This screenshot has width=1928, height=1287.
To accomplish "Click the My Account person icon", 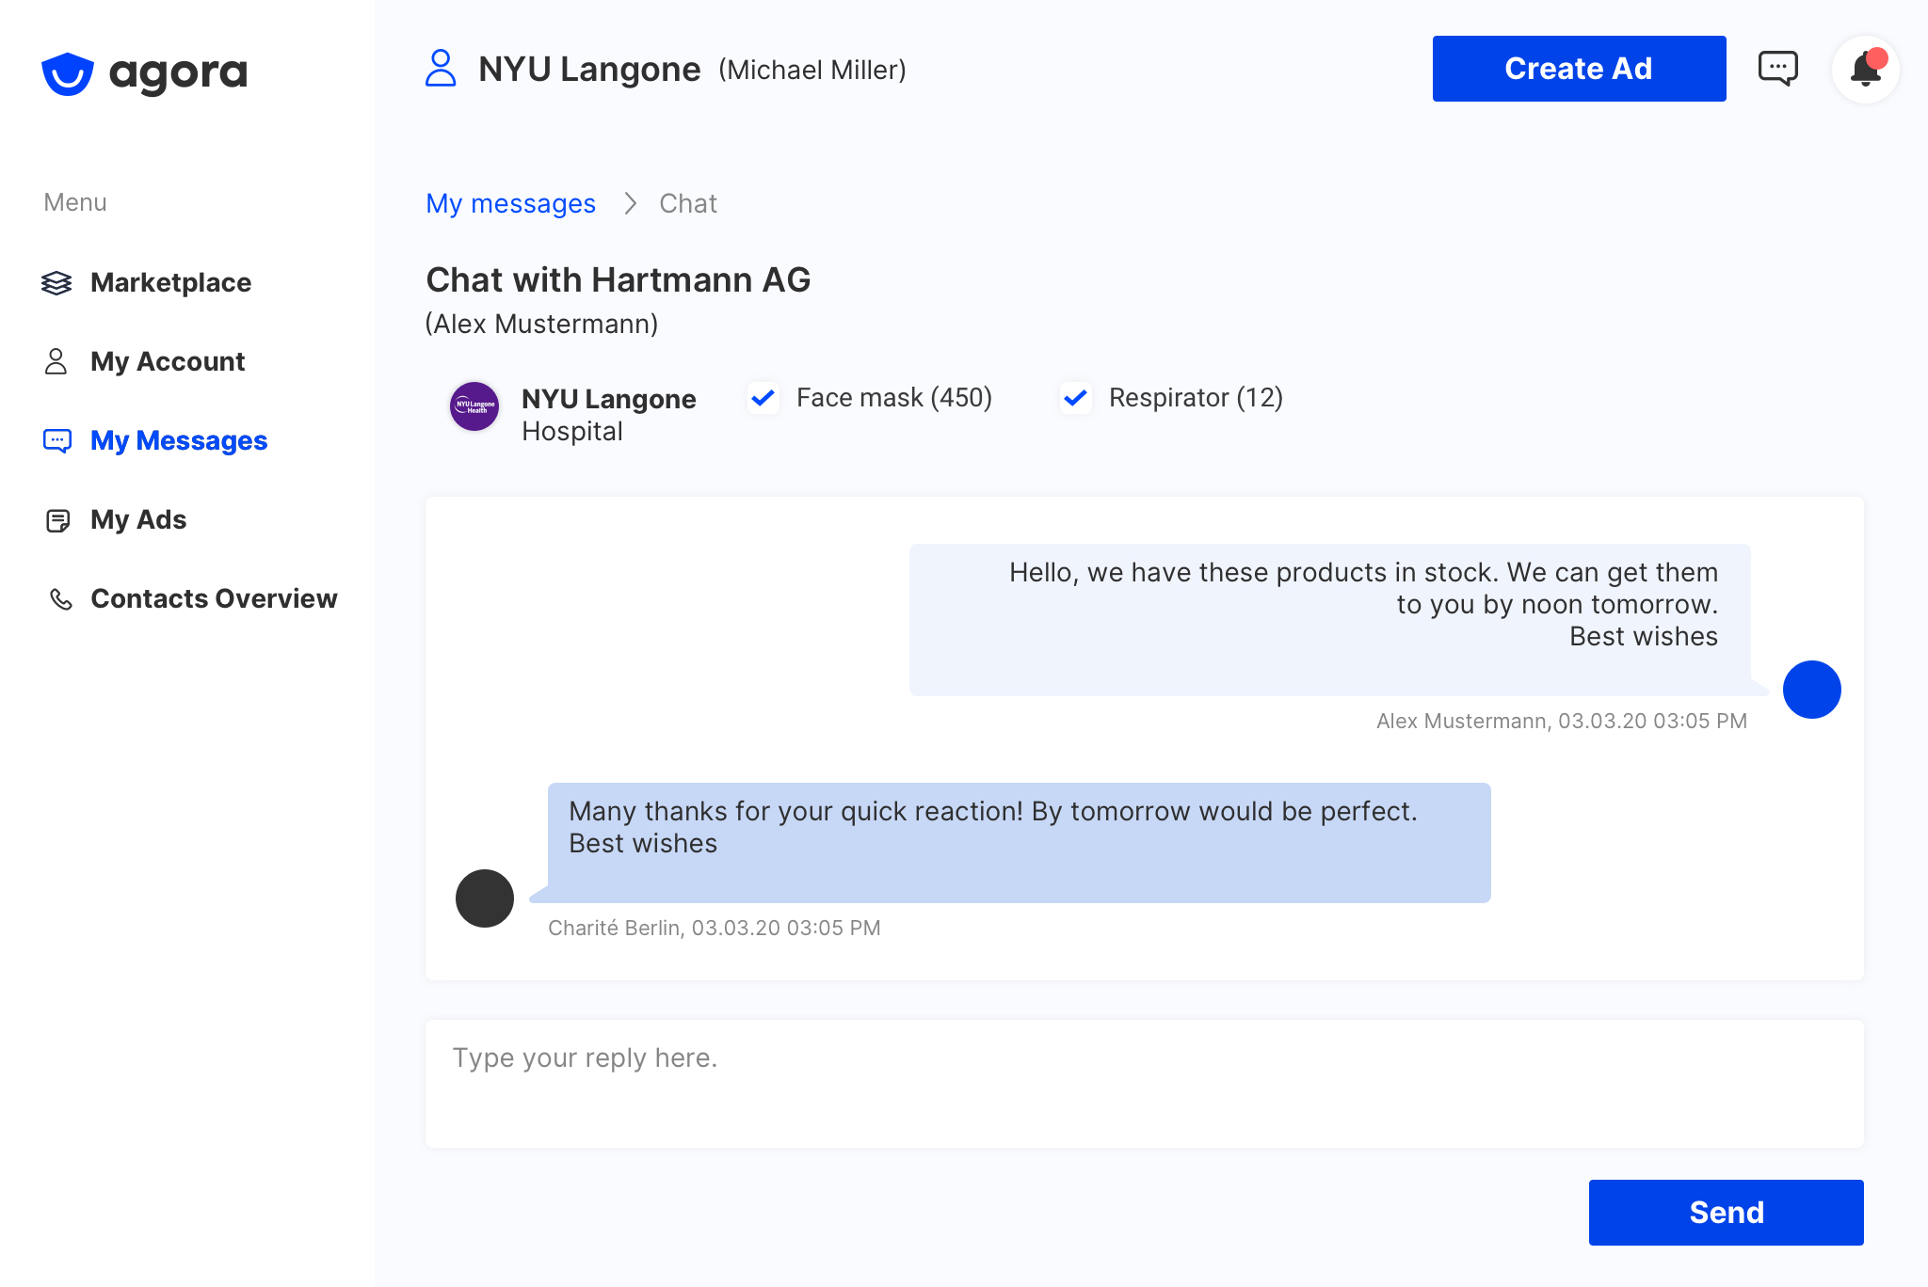I will [56, 361].
